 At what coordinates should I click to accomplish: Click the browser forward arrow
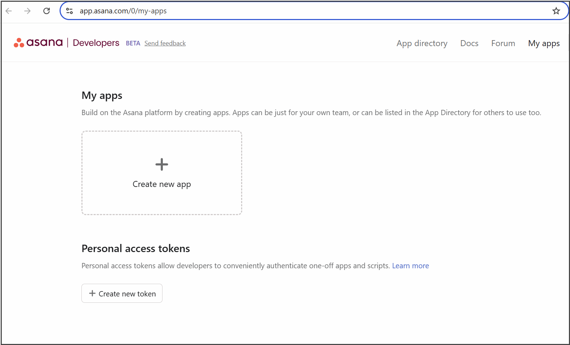[27, 11]
